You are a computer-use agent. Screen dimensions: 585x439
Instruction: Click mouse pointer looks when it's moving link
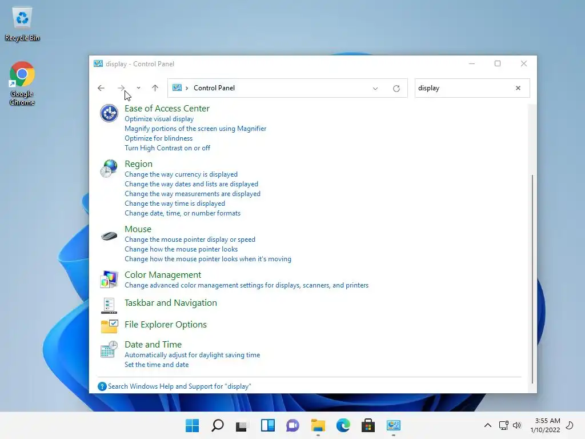208,259
